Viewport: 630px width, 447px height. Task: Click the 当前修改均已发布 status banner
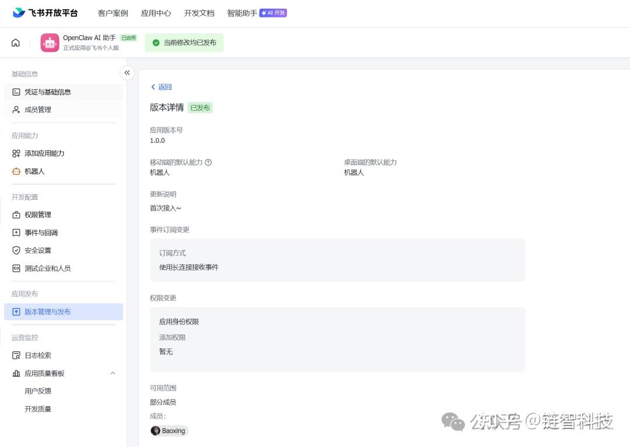tap(184, 43)
